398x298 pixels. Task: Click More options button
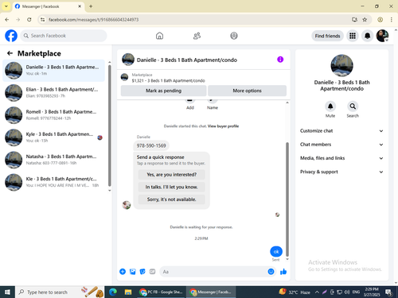tap(247, 91)
